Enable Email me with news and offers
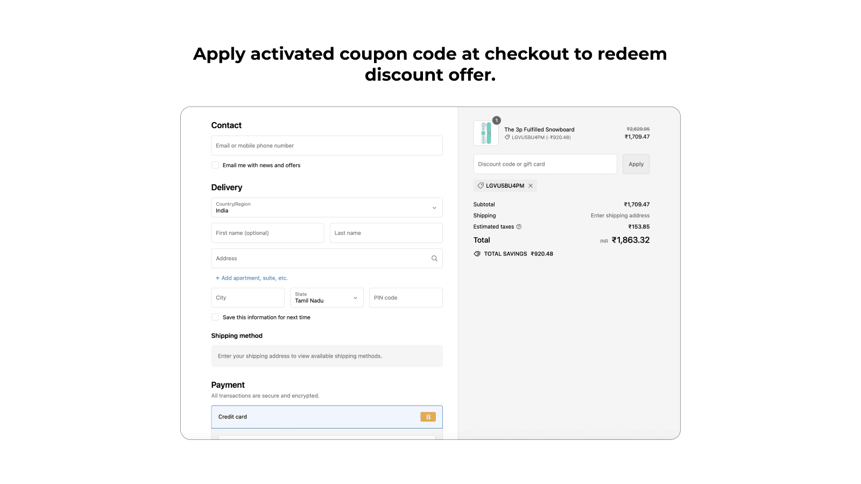861x484 pixels. [215, 165]
